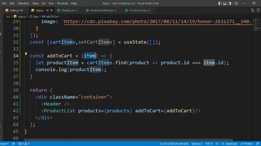Click 'setCartItems' on line 32
Viewport: 261px width, 146px height.
(x=95, y=42)
